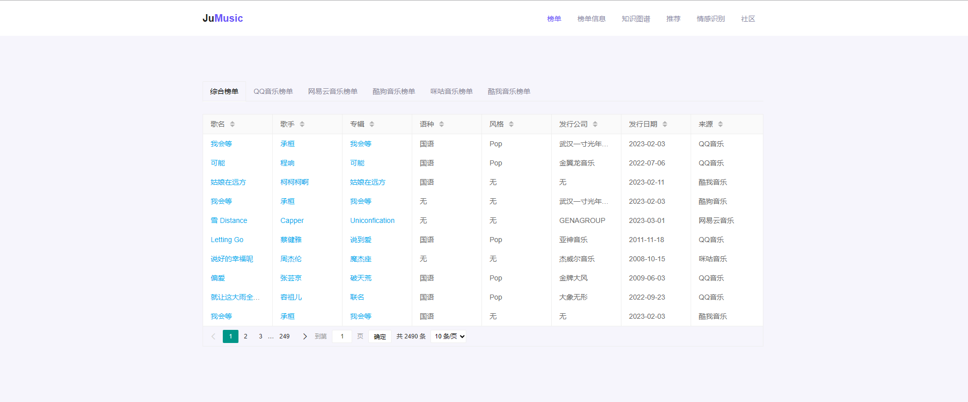Sort the table by 风格 column
Screen dimensions: 968x402
(511, 124)
